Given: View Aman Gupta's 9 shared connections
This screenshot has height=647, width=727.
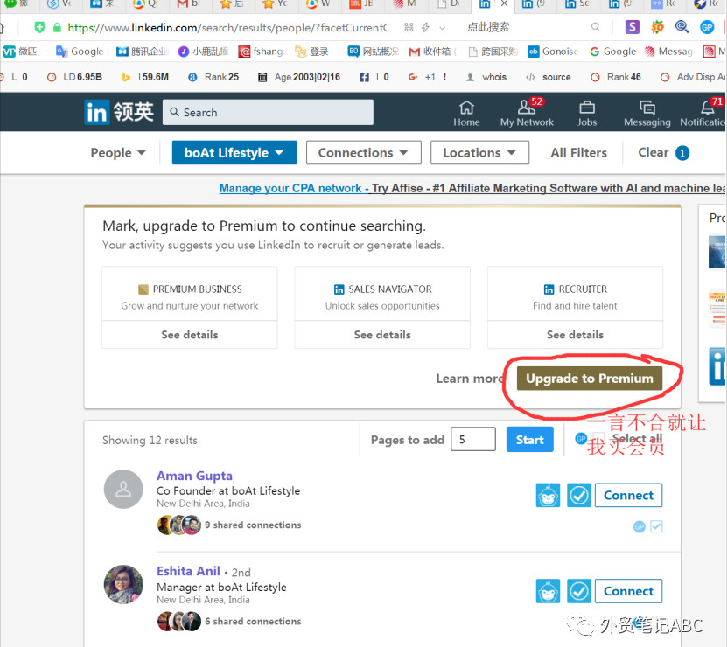Looking at the screenshot, I should click(253, 525).
